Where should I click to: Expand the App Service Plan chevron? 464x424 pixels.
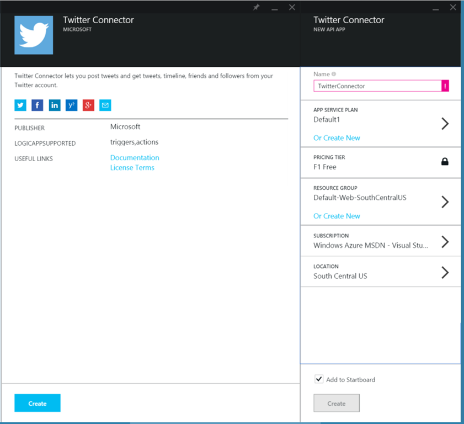point(445,124)
